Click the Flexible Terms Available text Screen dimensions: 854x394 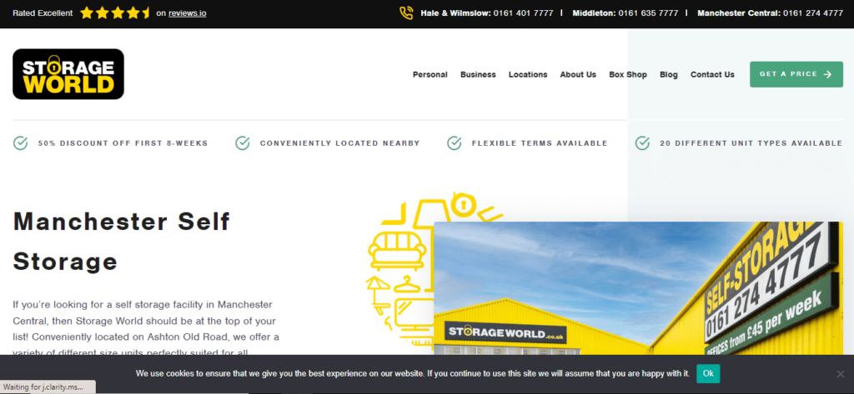pyautogui.click(x=540, y=143)
